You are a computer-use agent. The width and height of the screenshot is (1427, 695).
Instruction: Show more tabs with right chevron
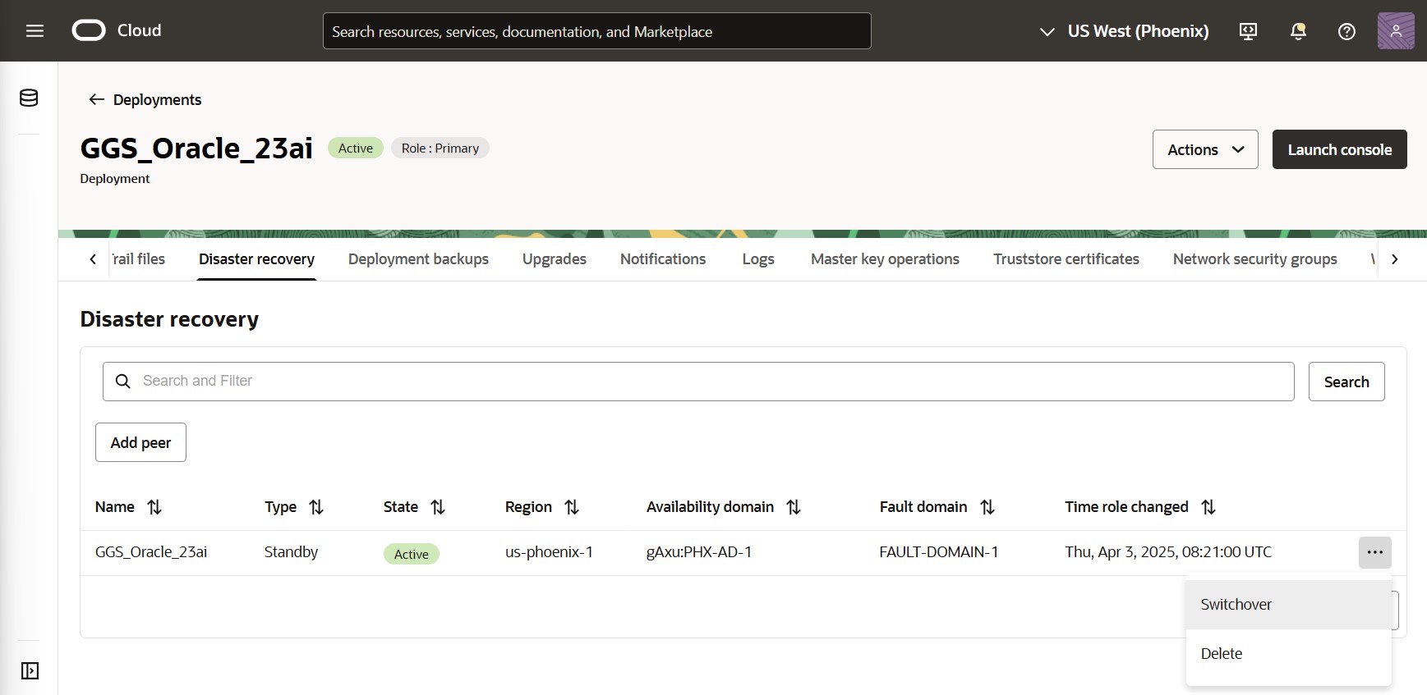click(1395, 259)
